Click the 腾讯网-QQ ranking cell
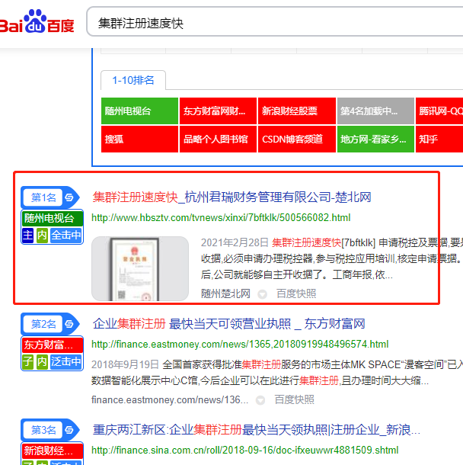This screenshot has width=463, height=465. (x=439, y=111)
